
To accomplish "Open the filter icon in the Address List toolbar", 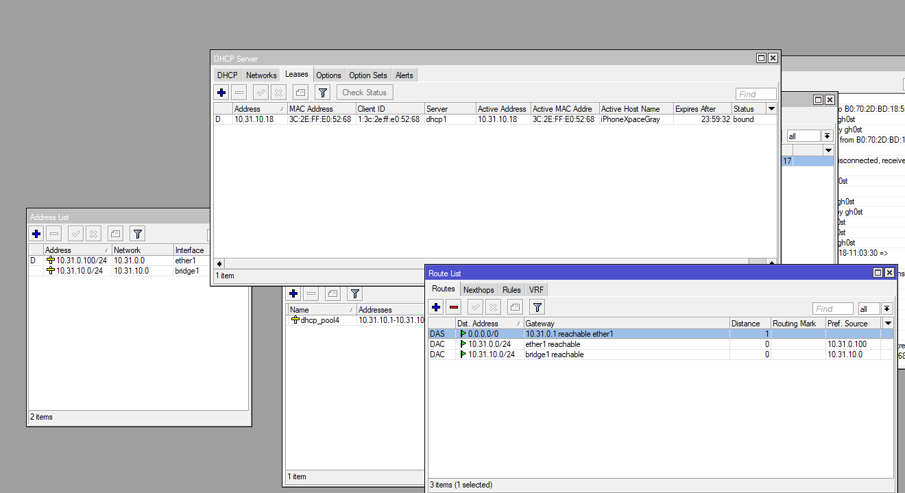I will pyautogui.click(x=137, y=234).
